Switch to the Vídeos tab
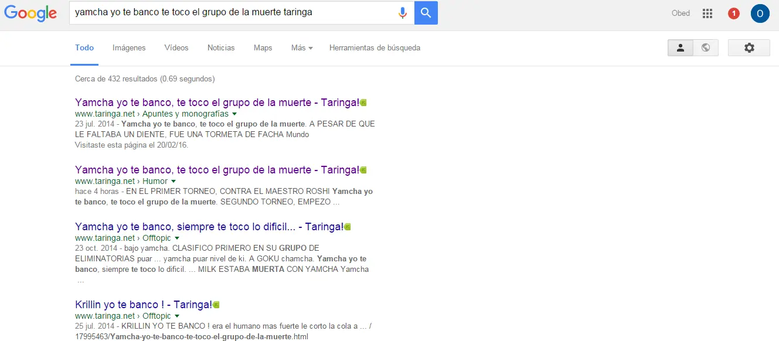Screen dimensions: 779x341 click(176, 48)
